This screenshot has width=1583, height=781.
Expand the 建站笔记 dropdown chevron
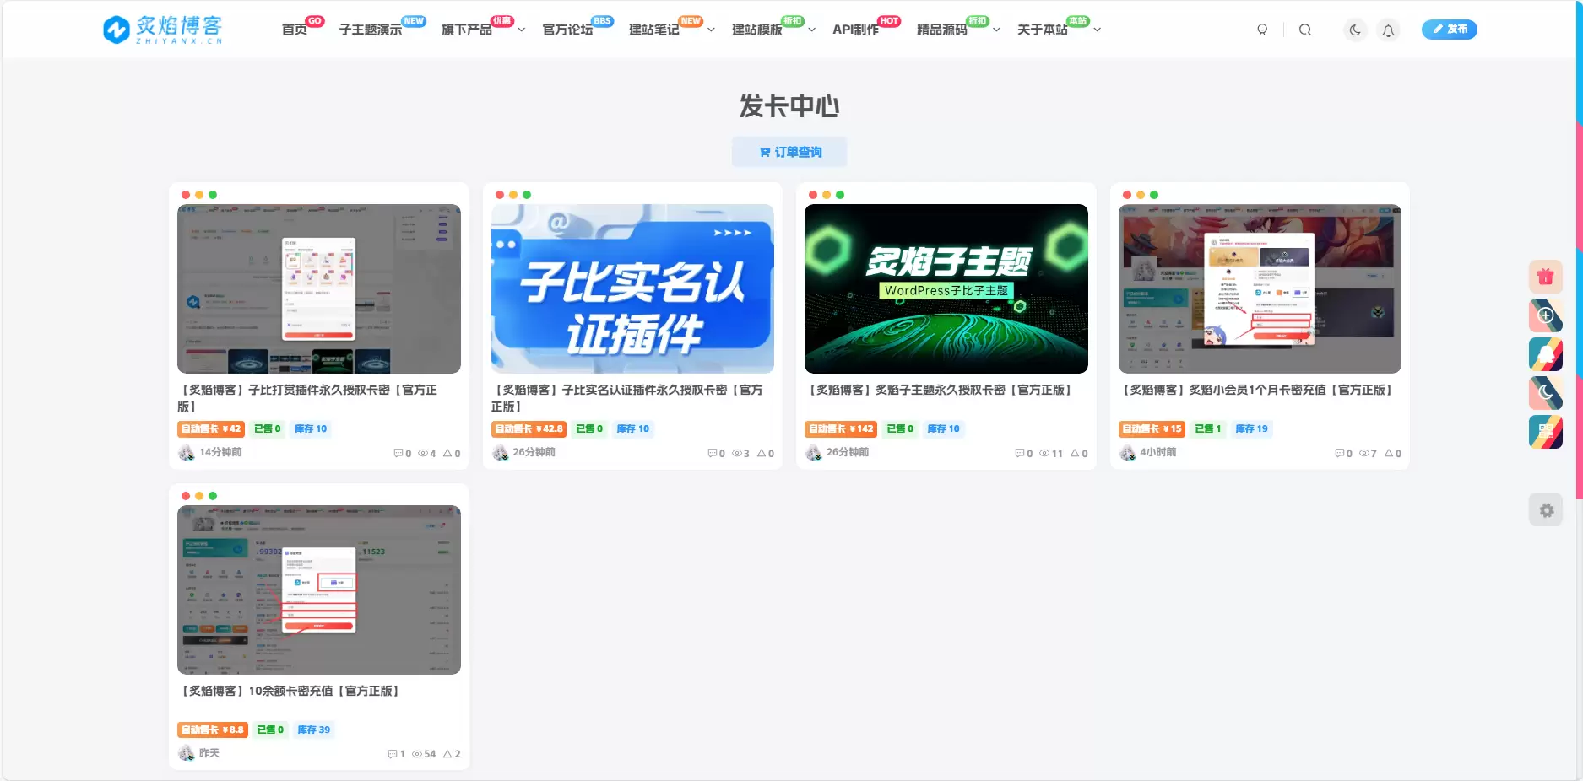(x=711, y=30)
